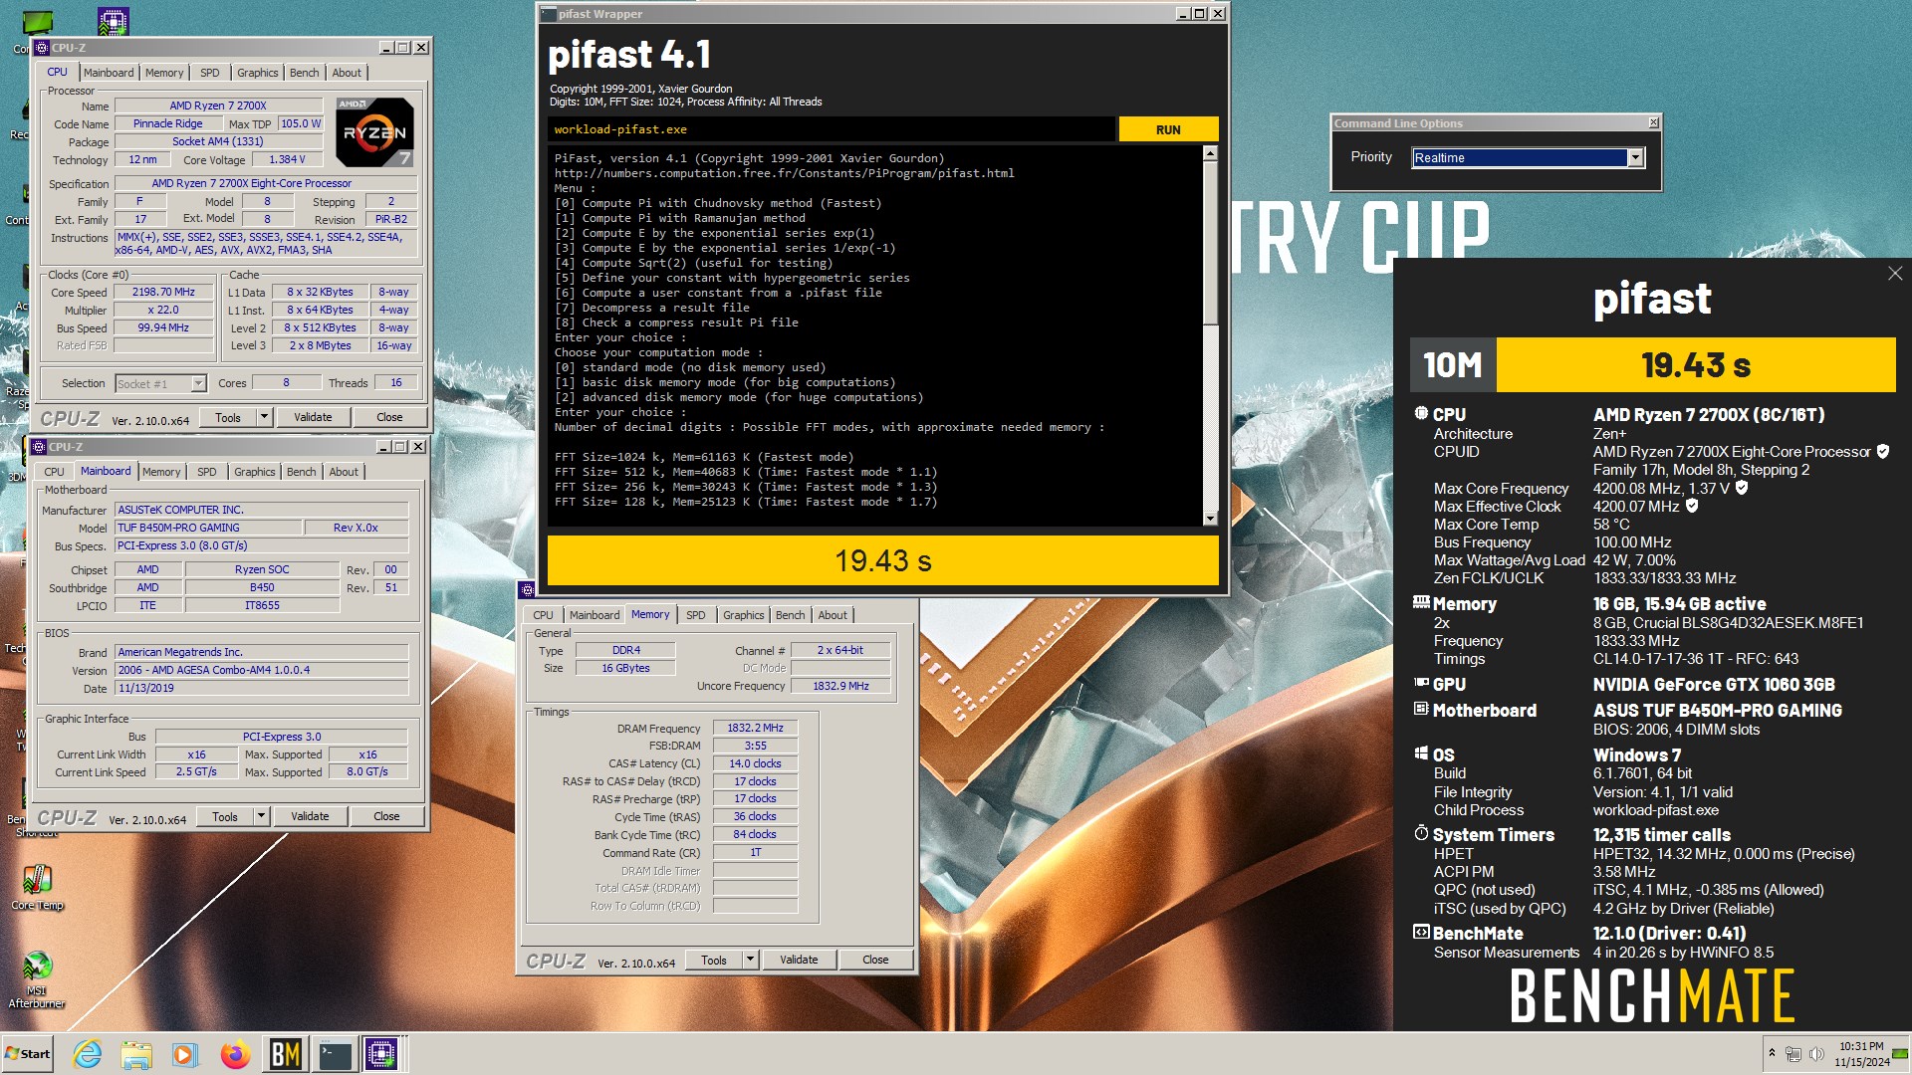Open Memory tab in CPU-Z CPU window
This screenshot has width=1912, height=1075.
164,73
